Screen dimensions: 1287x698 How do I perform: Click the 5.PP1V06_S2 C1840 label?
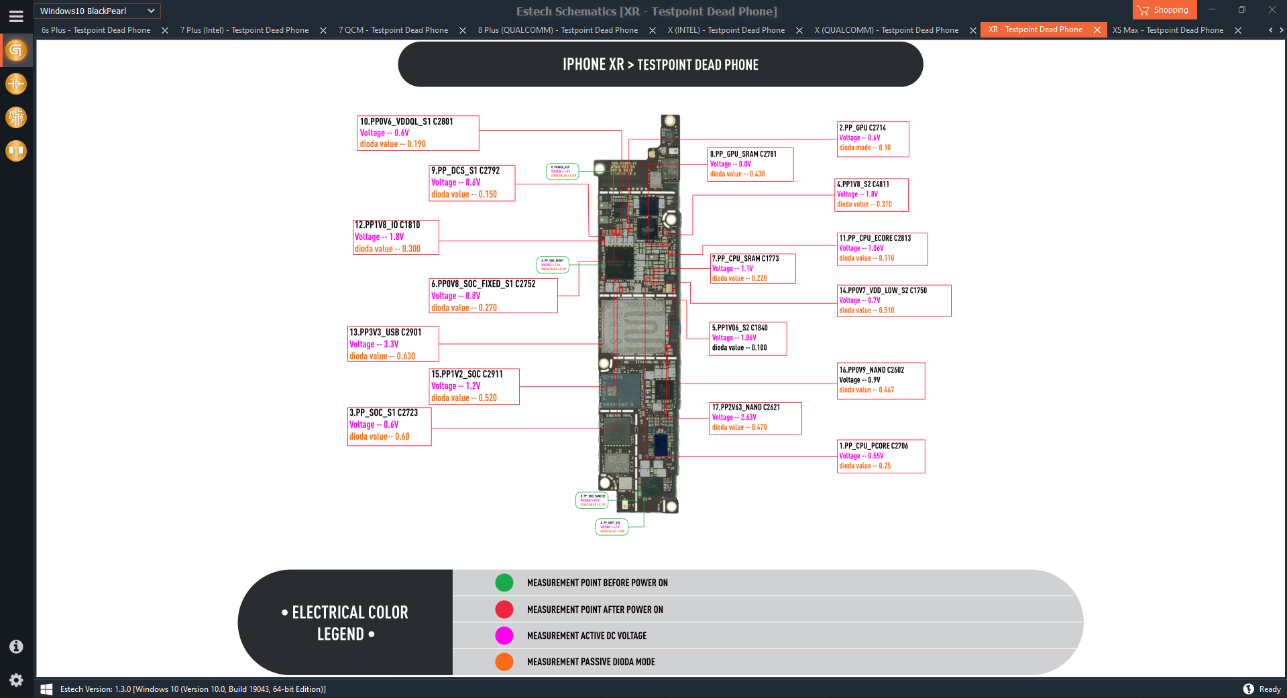748,339
